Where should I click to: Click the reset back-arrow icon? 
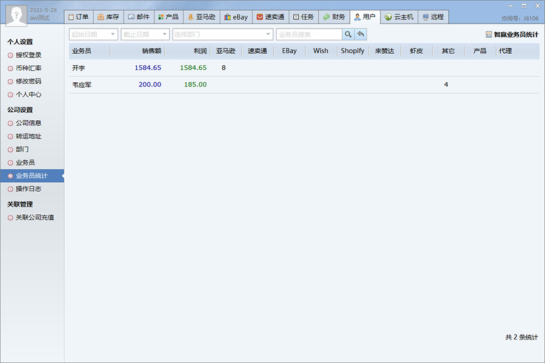(x=361, y=34)
